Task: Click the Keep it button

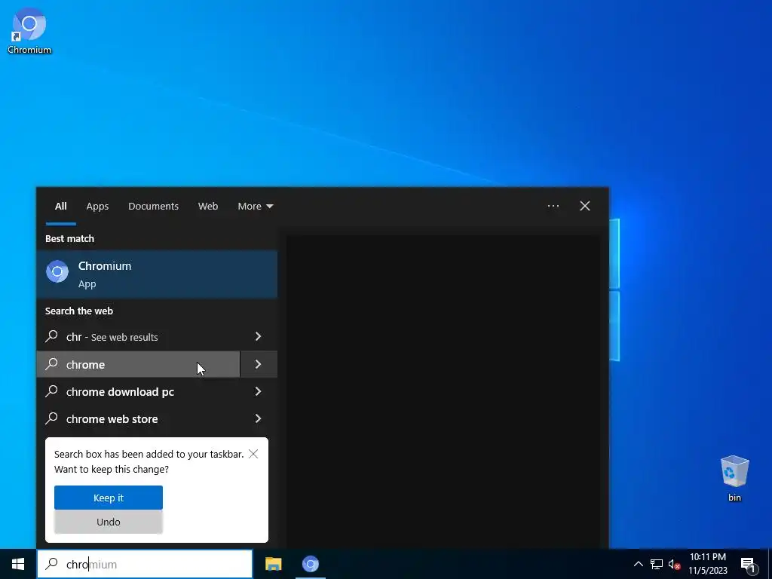Action: (x=109, y=498)
